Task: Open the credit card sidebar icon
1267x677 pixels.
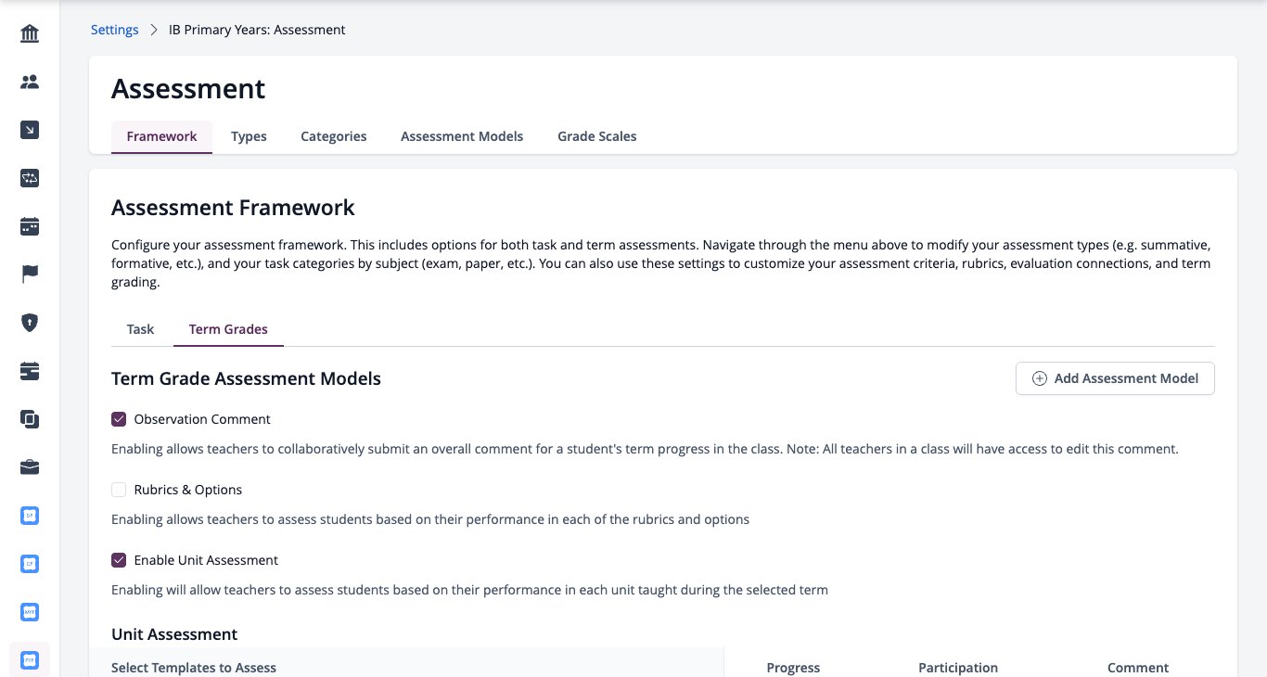Action: click(x=30, y=371)
